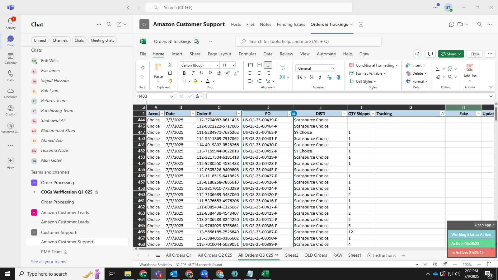Click the Increase Decimal icon
Image resolution: width=498 pixels, height=280 pixels.
point(329,77)
